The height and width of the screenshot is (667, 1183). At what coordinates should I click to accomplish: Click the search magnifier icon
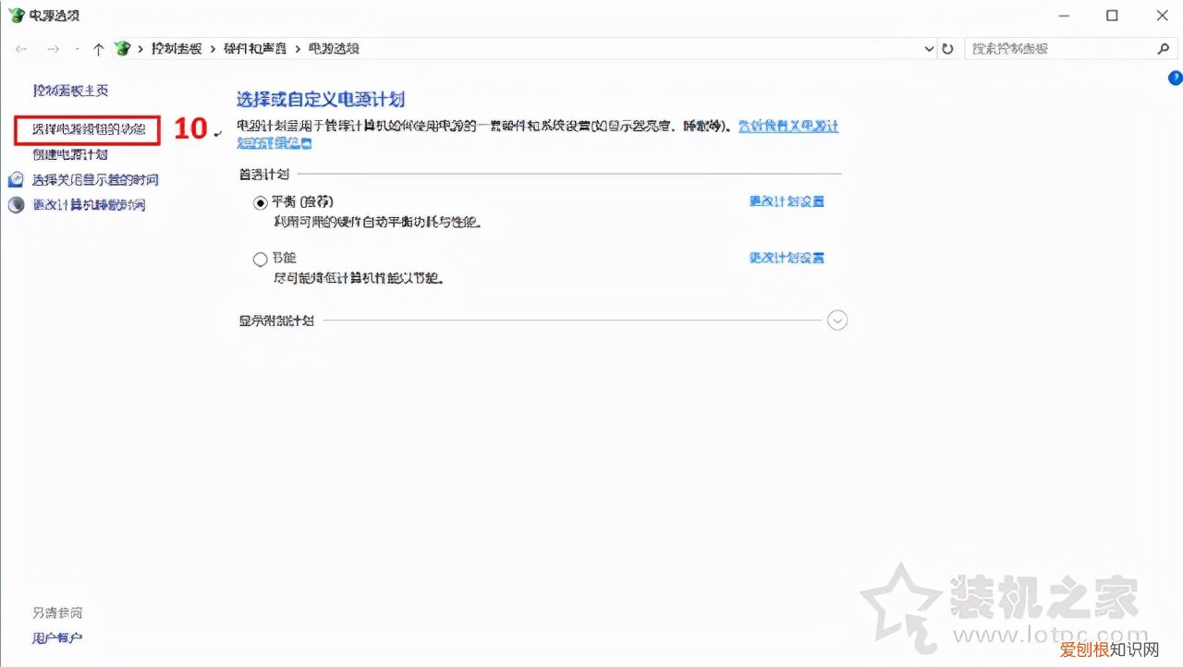click(x=1164, y=48)
